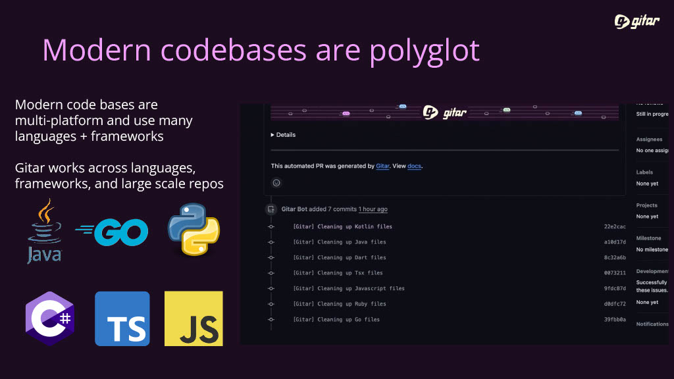The height and width of the screenshot is (379, 674).
Task: Click the Notifications sidebar heading
Action: click(652, 324)
